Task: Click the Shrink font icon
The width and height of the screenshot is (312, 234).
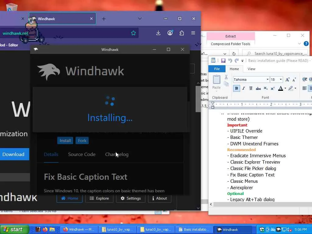Action: pos(294,80)
